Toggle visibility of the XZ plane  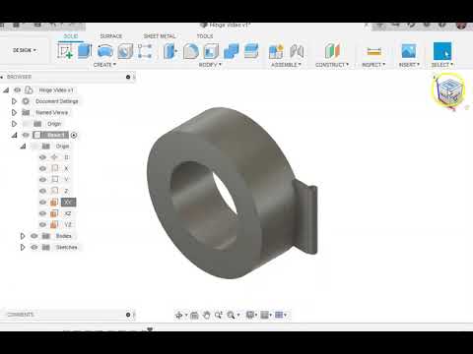click(x=42, y=213)
